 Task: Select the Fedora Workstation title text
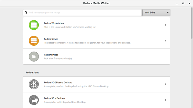pos(54,23)
